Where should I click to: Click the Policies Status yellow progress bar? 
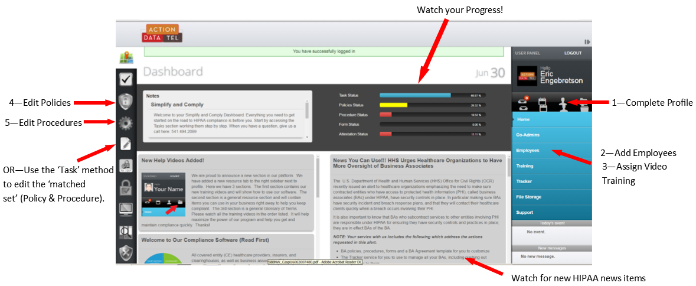click(433, 105)
